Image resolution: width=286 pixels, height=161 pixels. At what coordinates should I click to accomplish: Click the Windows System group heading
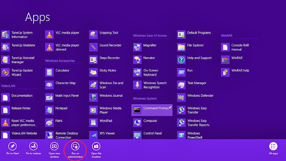click(x=145, y=98)
